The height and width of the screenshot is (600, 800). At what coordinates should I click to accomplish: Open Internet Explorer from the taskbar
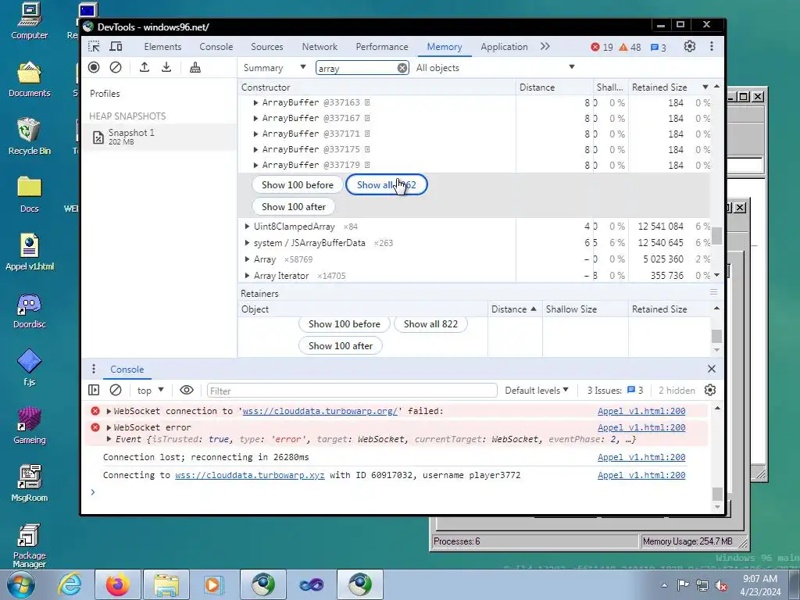click(70, 584)
